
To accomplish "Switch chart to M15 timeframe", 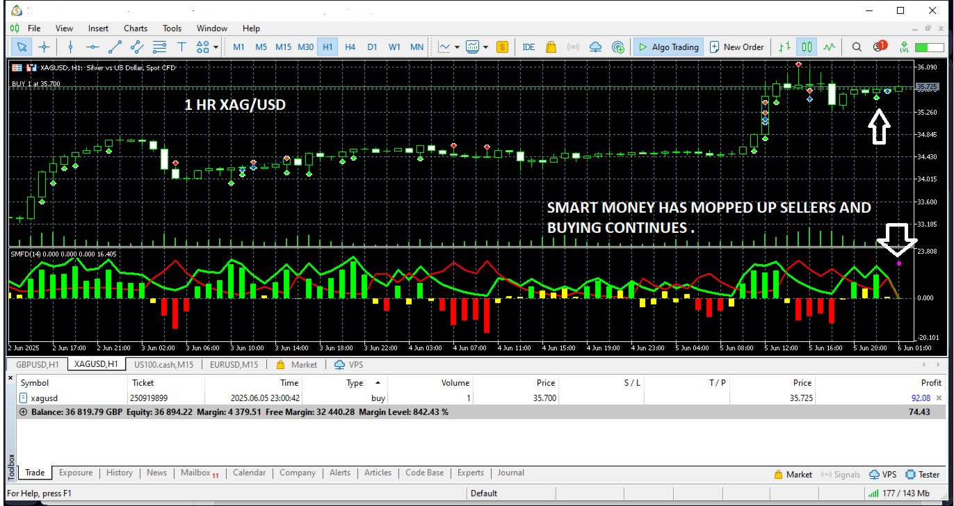I will pos(283,47).
